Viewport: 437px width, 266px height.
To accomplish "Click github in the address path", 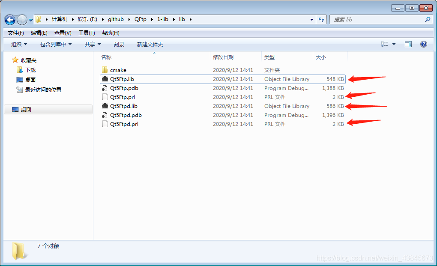I will click(116, 19).
